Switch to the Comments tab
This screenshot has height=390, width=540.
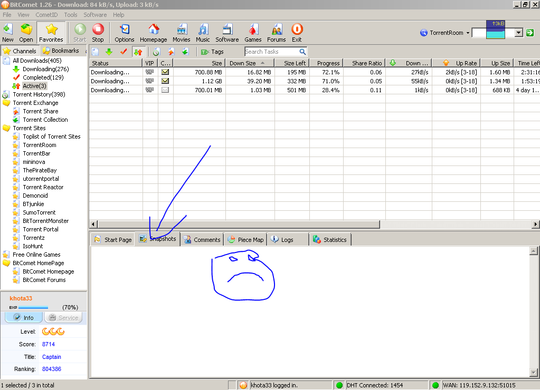tap(202, 240)
